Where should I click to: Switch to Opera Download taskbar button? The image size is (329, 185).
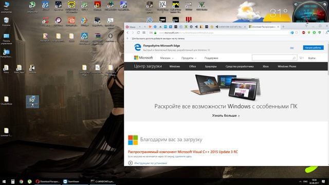click(x=48, y=181)
